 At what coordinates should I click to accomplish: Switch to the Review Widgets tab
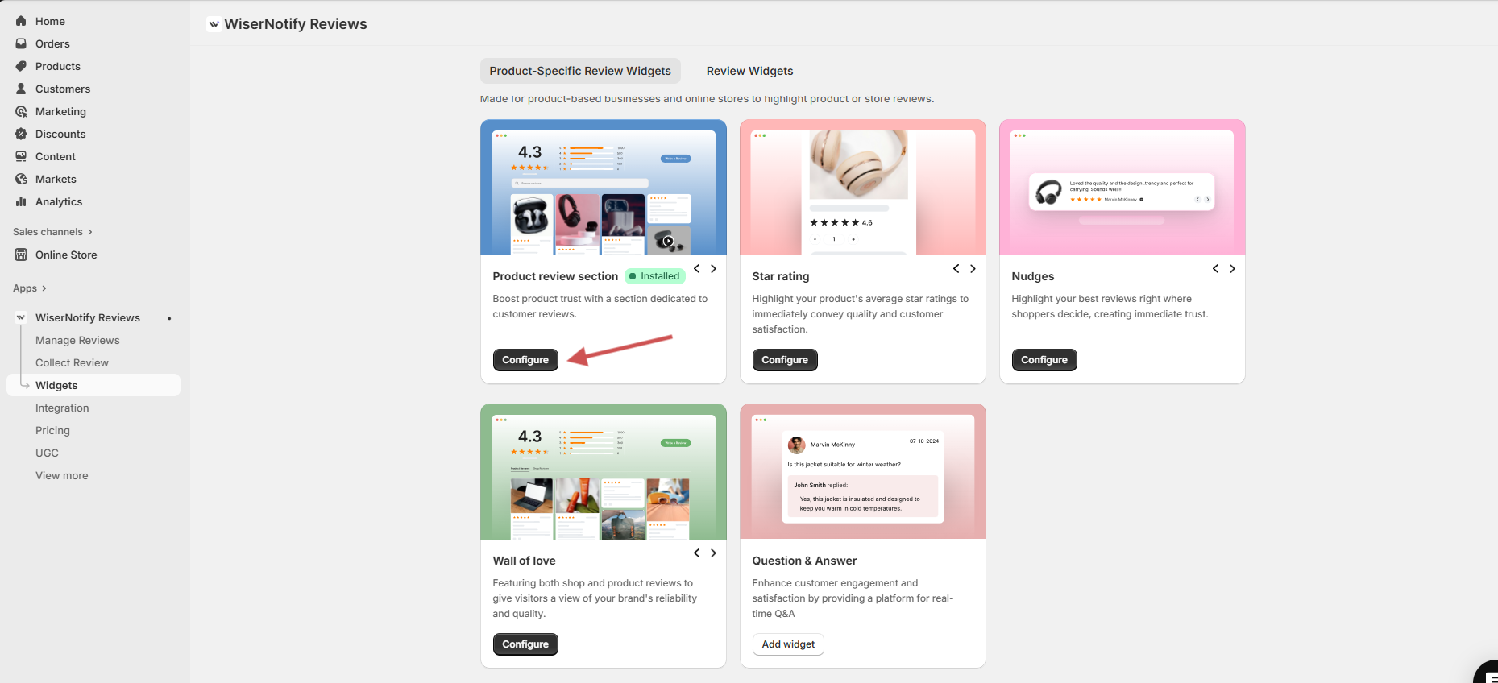[x=749, y=71]
